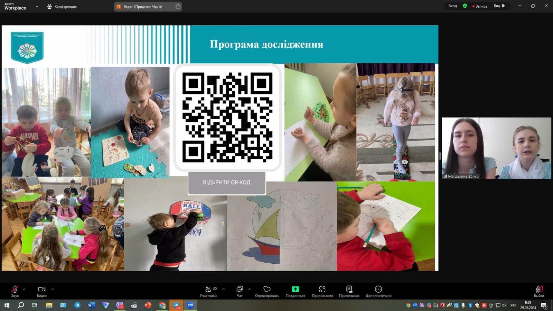Click the volume speaker icon in tray
This screenshot has width=553, height=311.
pyautogui.click(x=504, y=305)
